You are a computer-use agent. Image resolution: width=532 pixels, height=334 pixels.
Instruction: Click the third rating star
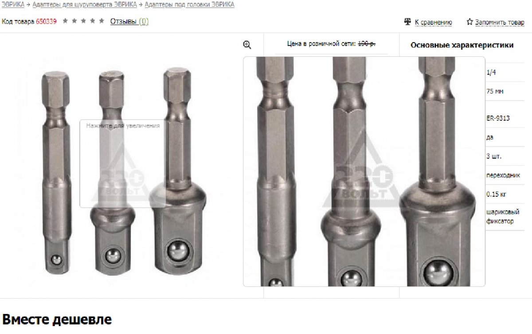tap(83, 21)
